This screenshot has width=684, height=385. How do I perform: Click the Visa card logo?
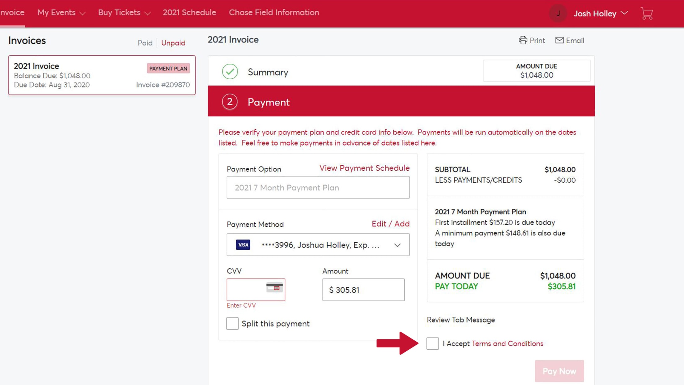coord(243,245)
